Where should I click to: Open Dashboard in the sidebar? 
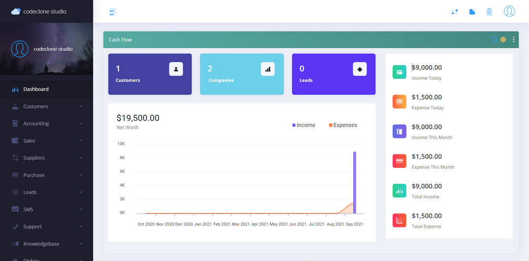tap(46, 89)
